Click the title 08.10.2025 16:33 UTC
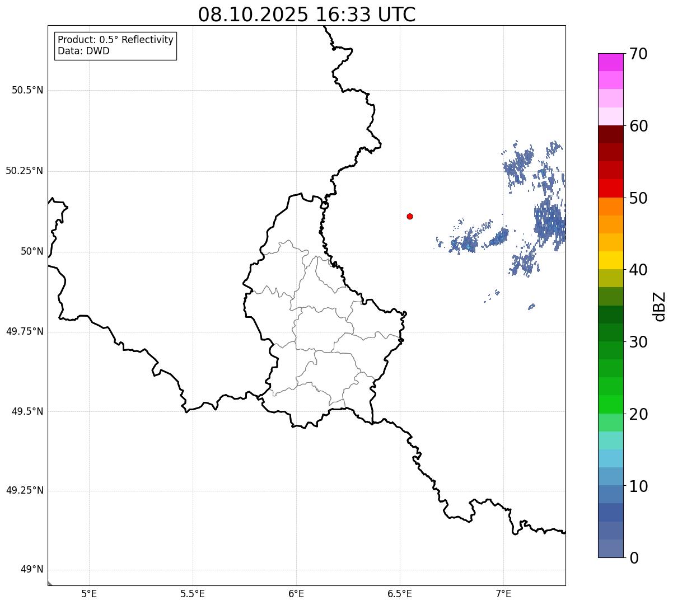 [x=307, y=15]
